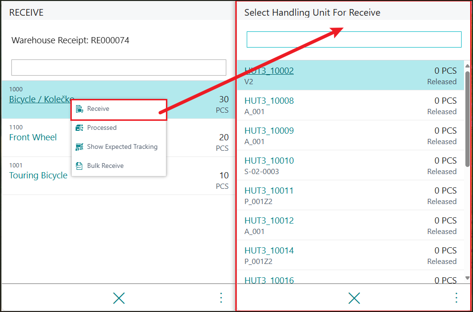The image size is (473, 312).
Task: Select Processed from the context menu
Action: tap(102, 128)
